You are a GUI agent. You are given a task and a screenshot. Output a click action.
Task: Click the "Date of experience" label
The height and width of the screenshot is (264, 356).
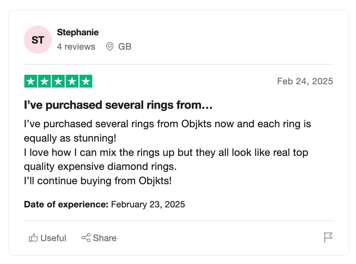(66, 204)
